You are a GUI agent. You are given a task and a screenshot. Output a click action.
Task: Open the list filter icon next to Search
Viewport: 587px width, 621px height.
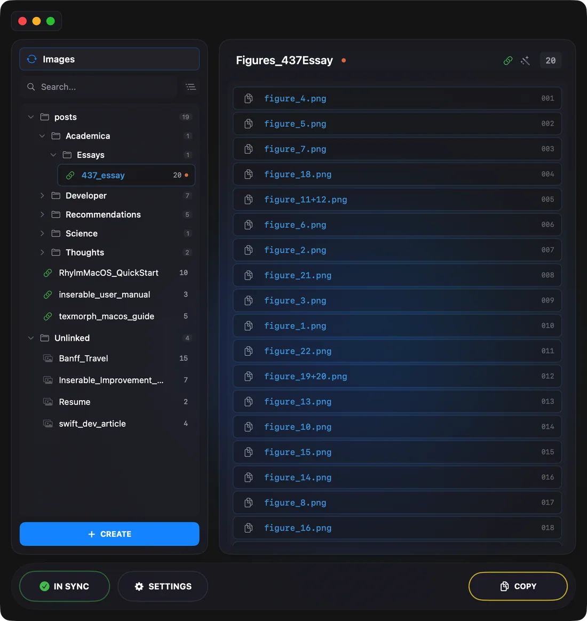coord(191,87)
